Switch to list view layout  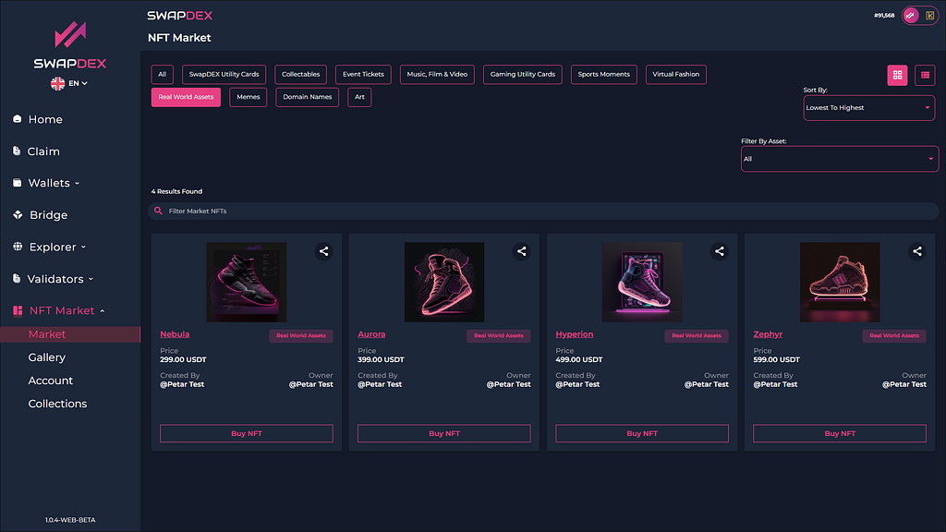pyautogui.click(x=925, y=75)
